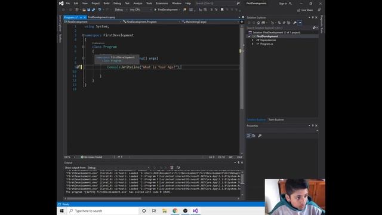The width and height of the screenshot is (382, 215).
Task: Select Dependencies in Solution Explorer
Action: (268, 40)
